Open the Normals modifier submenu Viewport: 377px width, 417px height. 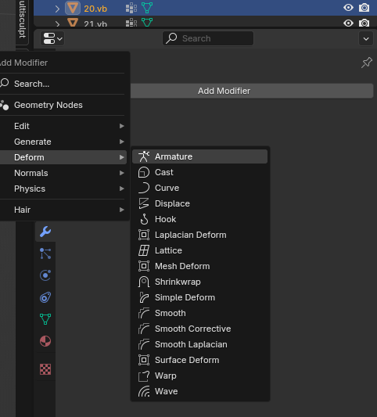[63, 173]
